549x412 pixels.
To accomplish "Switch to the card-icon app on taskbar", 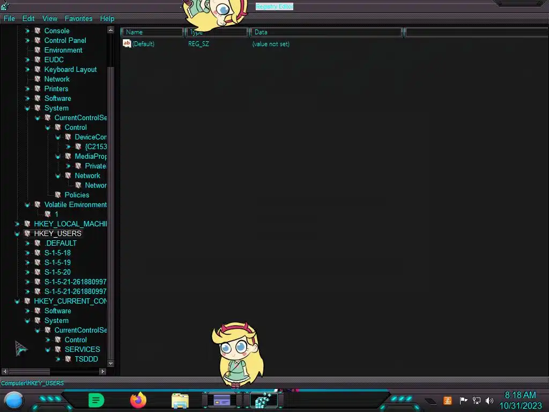I will 222,400.
